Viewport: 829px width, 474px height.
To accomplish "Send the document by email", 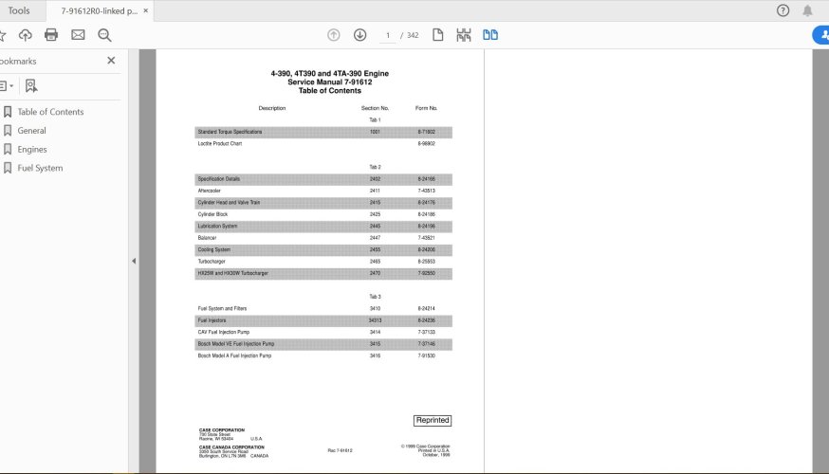I will (78, 35).
